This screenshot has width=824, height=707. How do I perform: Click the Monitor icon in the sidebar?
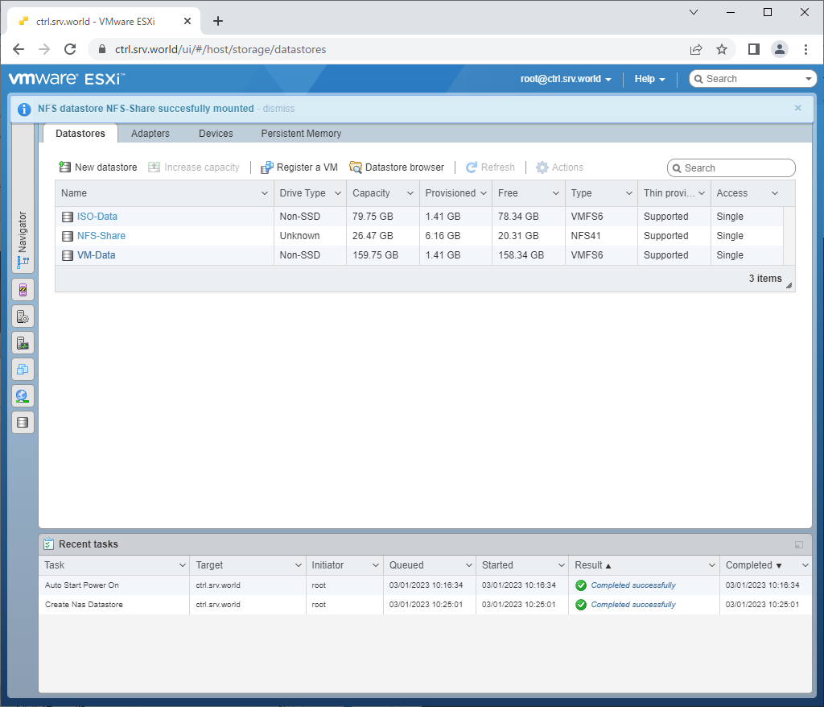point(23,342)
